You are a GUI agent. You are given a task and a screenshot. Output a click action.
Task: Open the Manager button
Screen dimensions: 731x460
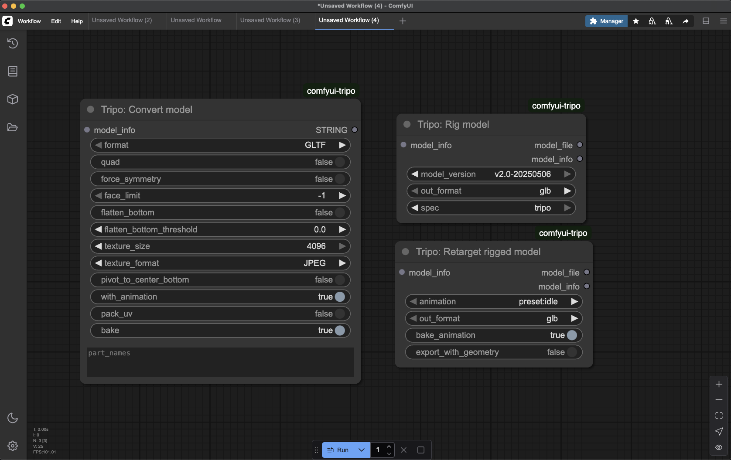click(x=606, y=21)
